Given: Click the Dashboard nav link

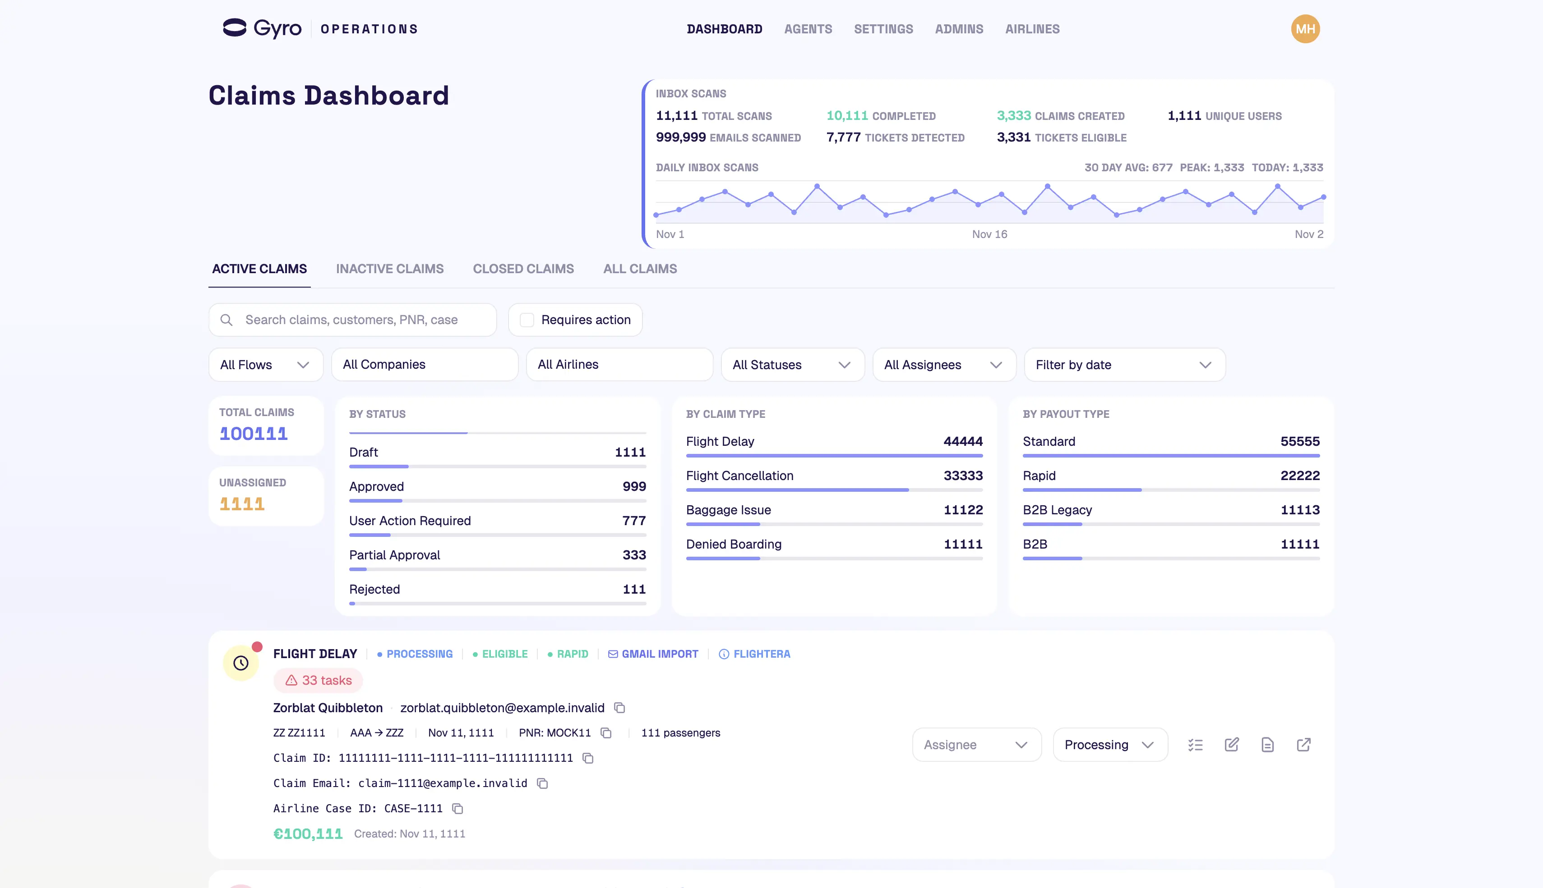Looking at the screenshot, I should point(725,29).
